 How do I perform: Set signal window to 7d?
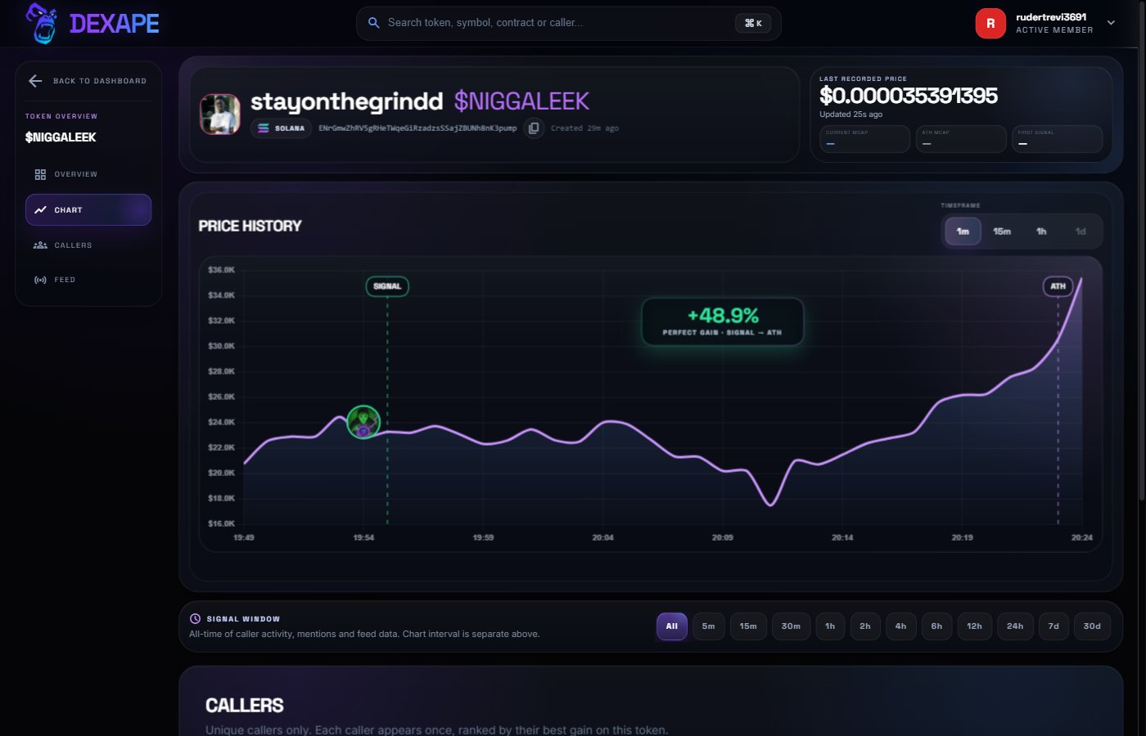point(1054,626)
